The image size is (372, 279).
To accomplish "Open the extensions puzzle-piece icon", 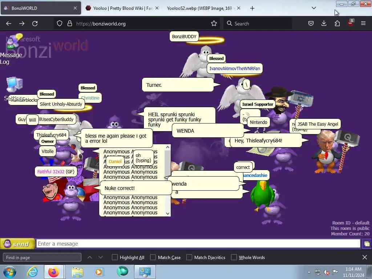I will click(337, 23).
